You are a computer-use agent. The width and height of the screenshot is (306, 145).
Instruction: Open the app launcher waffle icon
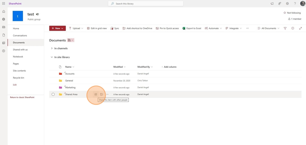(4, 4)
